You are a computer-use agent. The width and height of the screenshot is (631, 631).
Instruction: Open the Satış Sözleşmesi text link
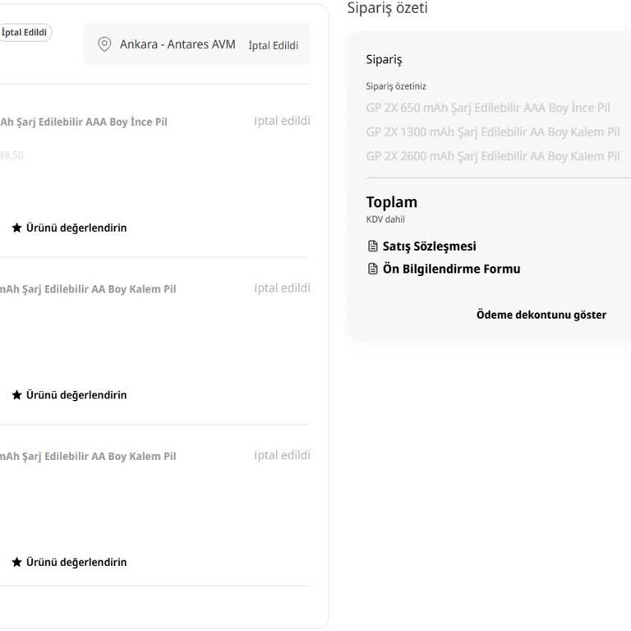pos(429,246)
